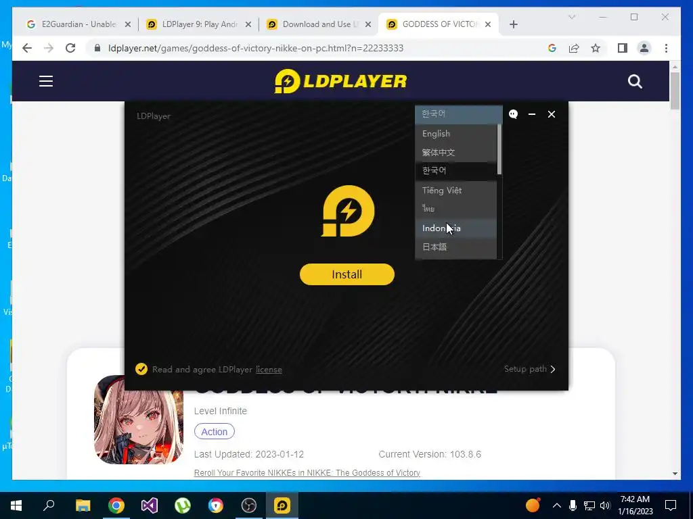Open OBS Studio from taskbar

coord(249,505)
